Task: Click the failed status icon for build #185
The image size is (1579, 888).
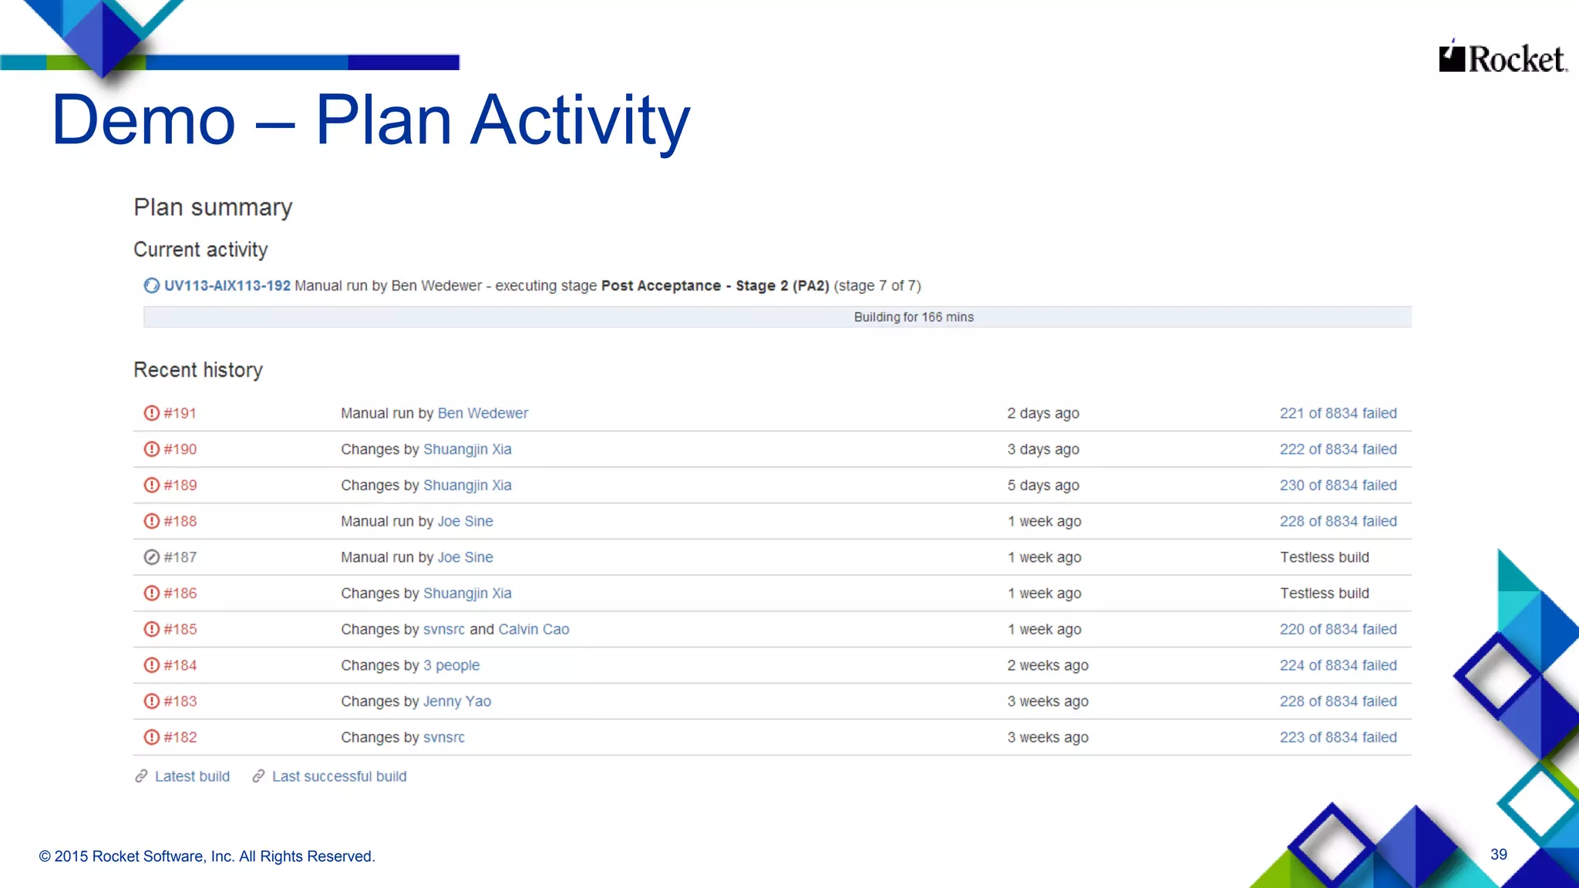Action: pyautogui.click(x=152, y=629)
